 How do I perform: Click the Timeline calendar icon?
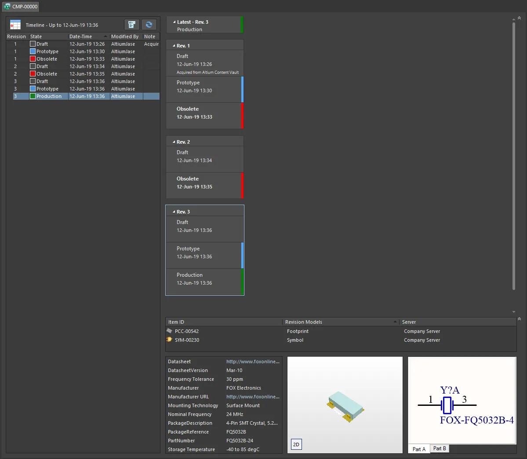click(15, 25)
